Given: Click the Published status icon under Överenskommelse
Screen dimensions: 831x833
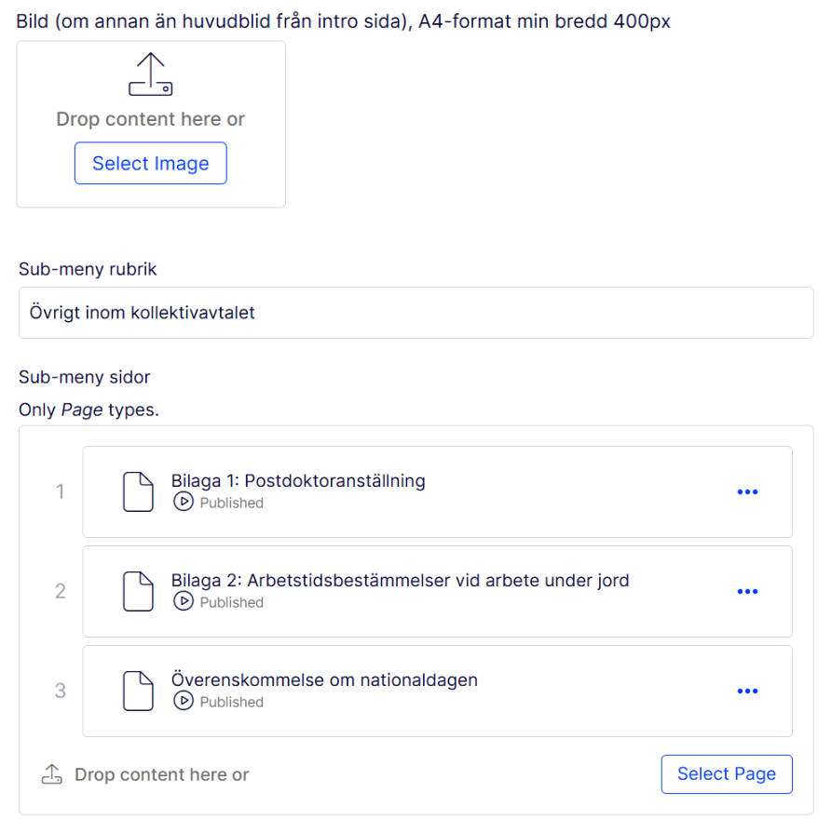Looking at the screenshot, I should pyautogui.click(x=184, y=702).
